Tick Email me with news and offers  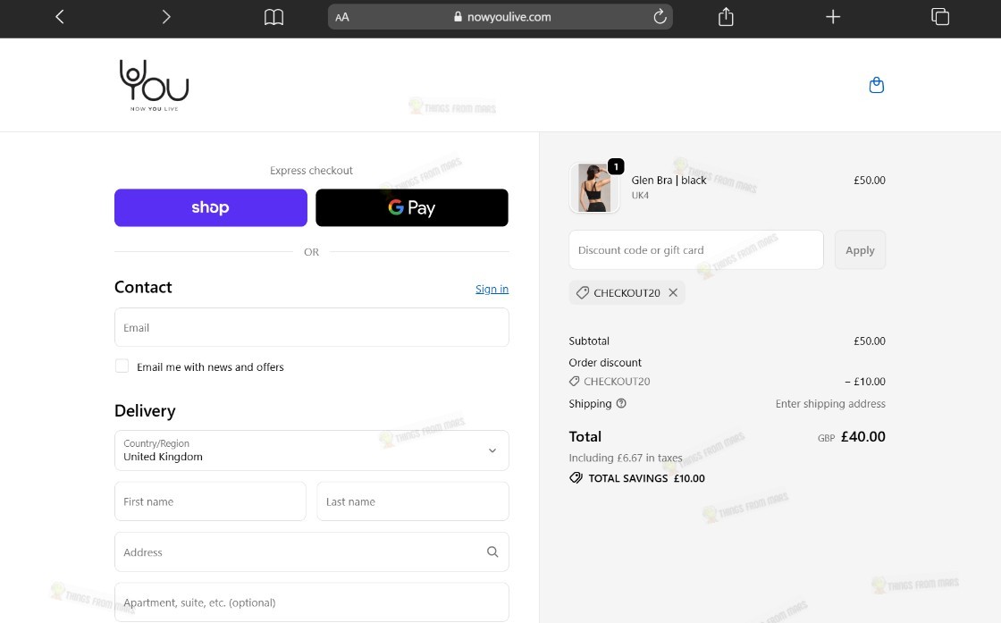[122, 366]
